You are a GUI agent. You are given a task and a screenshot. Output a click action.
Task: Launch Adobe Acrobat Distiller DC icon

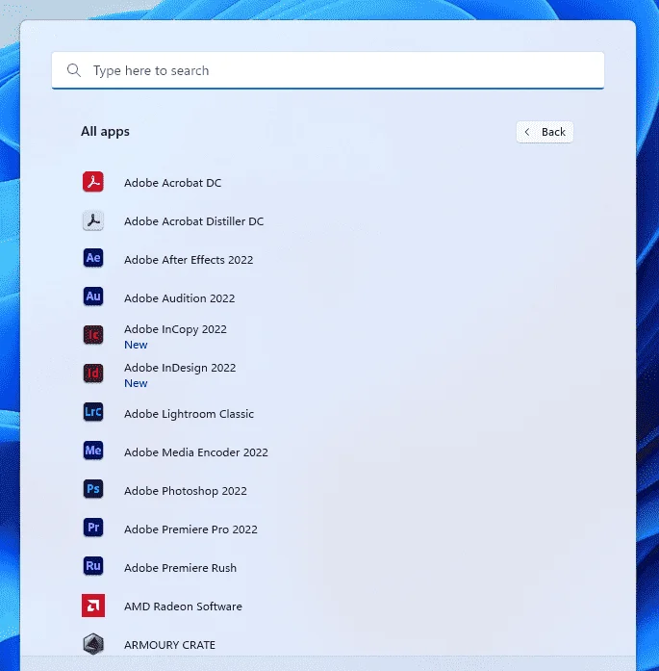[93, 220]
